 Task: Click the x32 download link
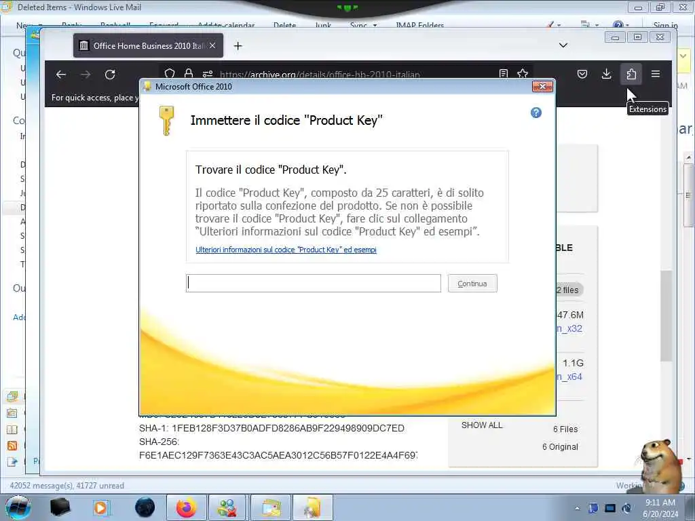pyautogui.click(x=569, y=328)
